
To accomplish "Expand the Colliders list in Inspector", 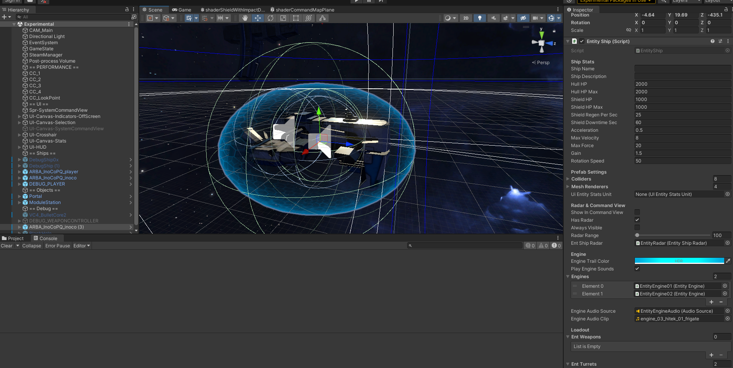I will point(568,179).
